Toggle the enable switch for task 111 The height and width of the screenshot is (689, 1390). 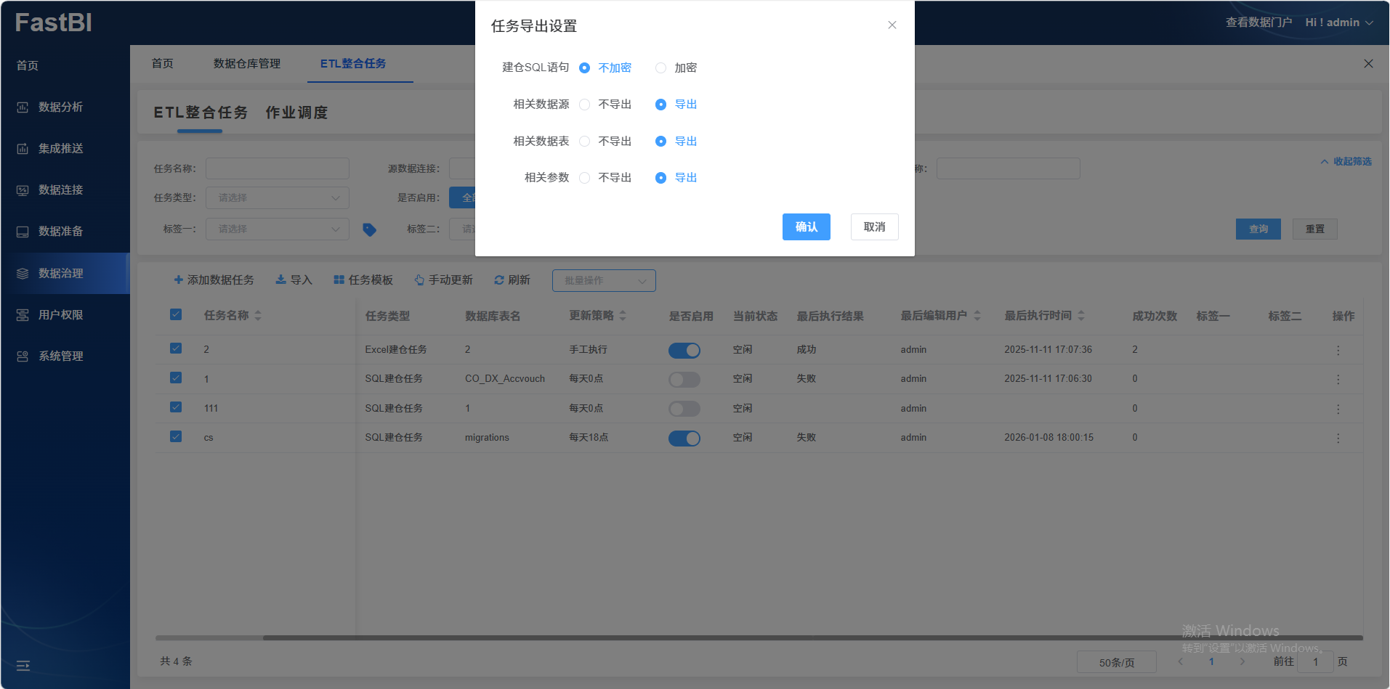(x=684, y=409)
